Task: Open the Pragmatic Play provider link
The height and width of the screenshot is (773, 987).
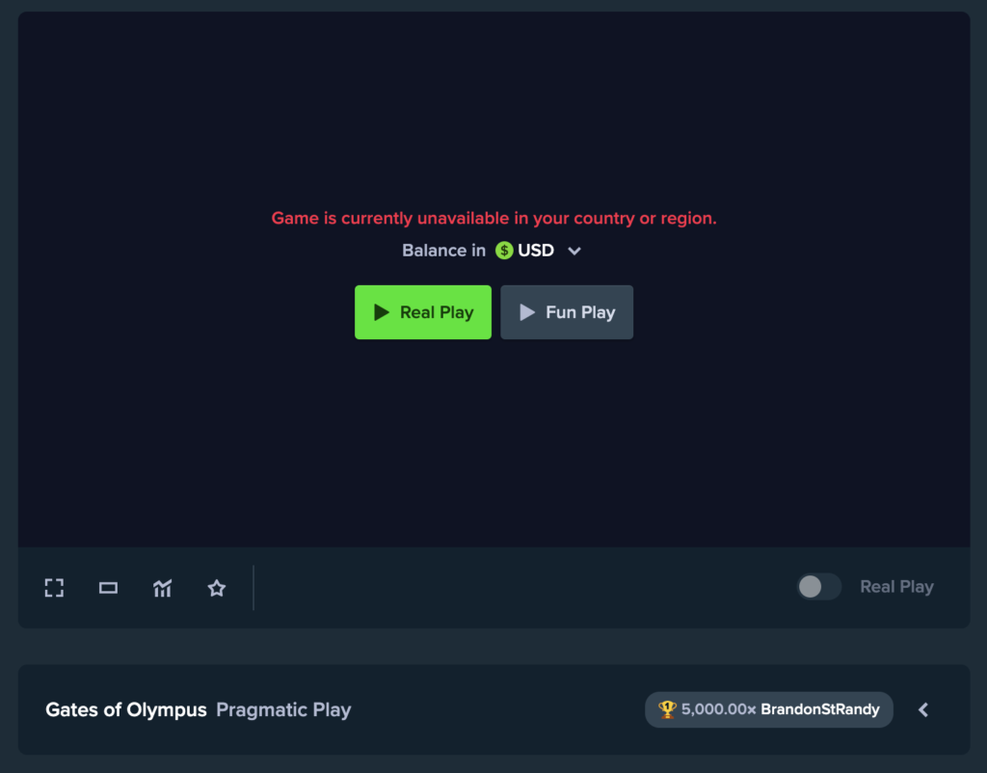Action: pyautogui.click(x=283, y=710)
